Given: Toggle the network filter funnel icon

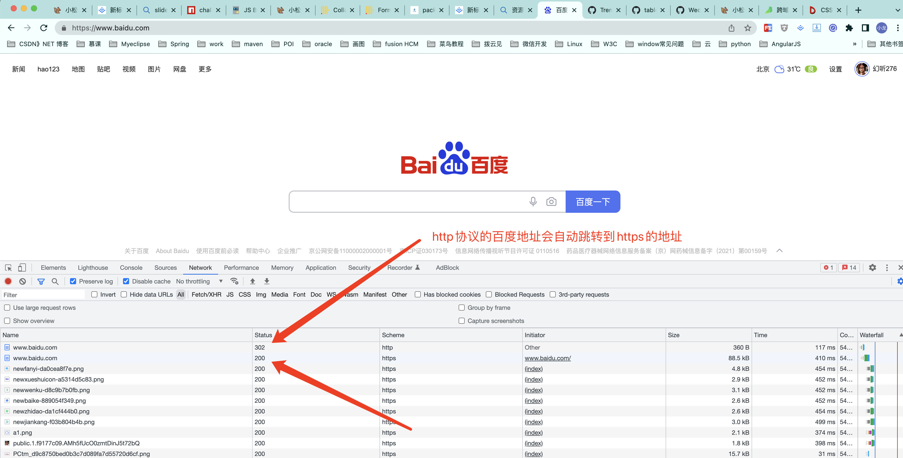Looking at the screenshot, I should point(41,281).
